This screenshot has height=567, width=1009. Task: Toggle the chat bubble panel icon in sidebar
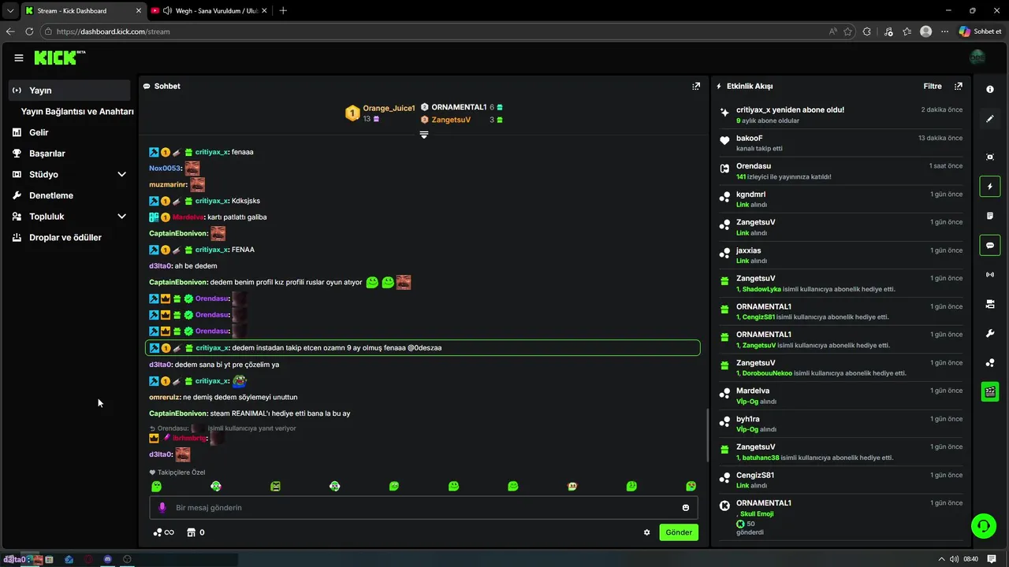tap(990, 246)
